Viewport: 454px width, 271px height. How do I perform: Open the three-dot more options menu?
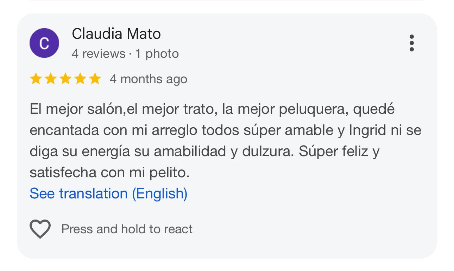click(x=411, y=43)
